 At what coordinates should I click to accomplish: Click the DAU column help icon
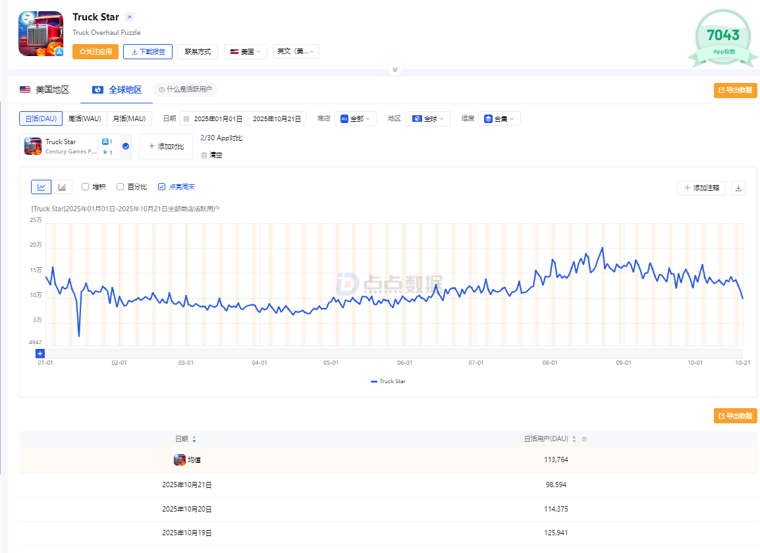coord(584,439)
